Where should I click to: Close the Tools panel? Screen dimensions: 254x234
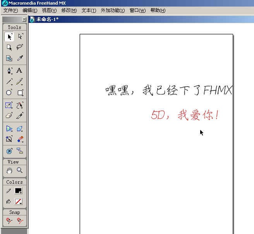[24, 19]
